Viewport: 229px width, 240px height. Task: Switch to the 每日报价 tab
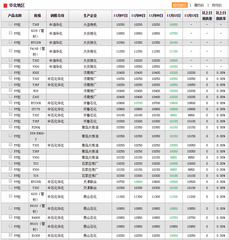tap(180, 5)
